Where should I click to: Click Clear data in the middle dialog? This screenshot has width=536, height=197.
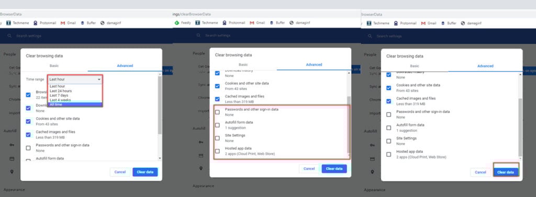334,169
